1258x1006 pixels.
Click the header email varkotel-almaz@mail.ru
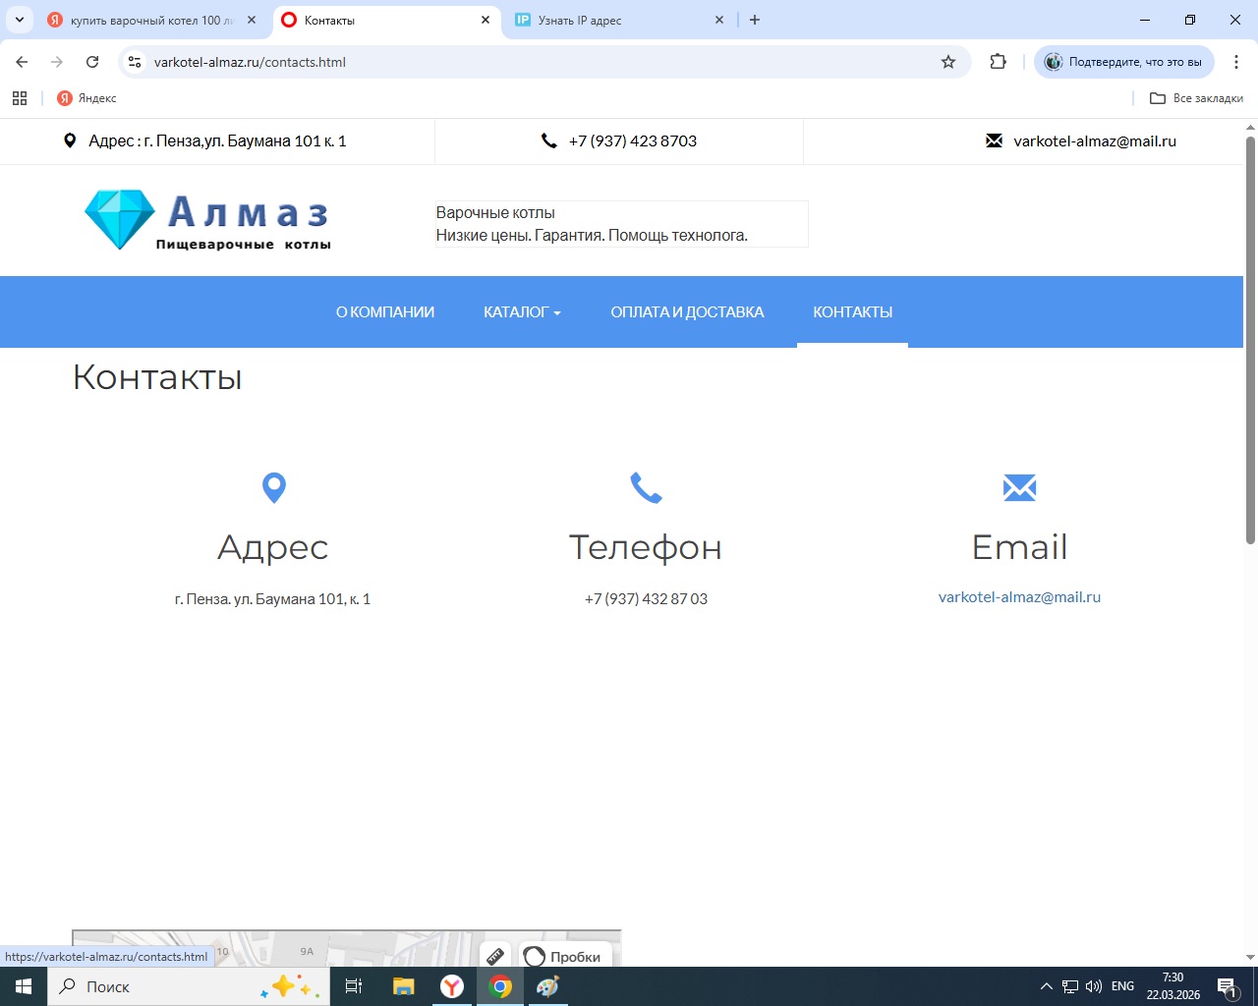pos(1095,141)
